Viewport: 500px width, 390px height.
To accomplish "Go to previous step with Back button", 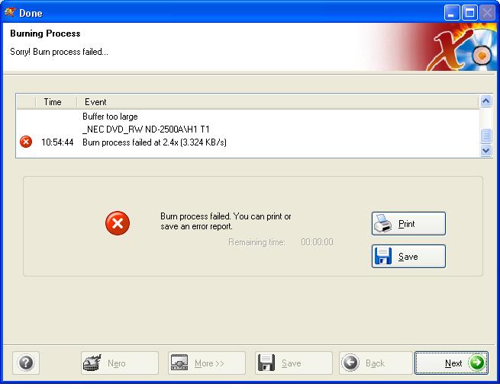I will 376,363.
